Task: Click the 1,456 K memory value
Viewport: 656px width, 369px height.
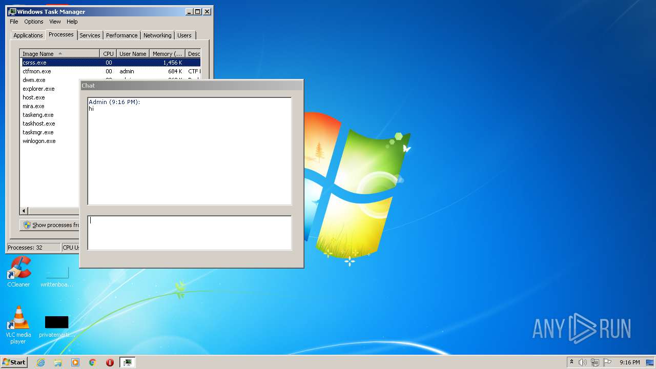Action: [x=172, y=63]
